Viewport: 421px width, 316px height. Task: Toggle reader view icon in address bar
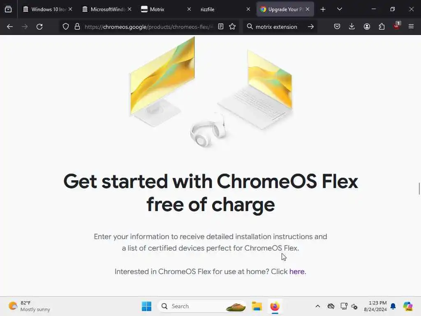(221, 27)
